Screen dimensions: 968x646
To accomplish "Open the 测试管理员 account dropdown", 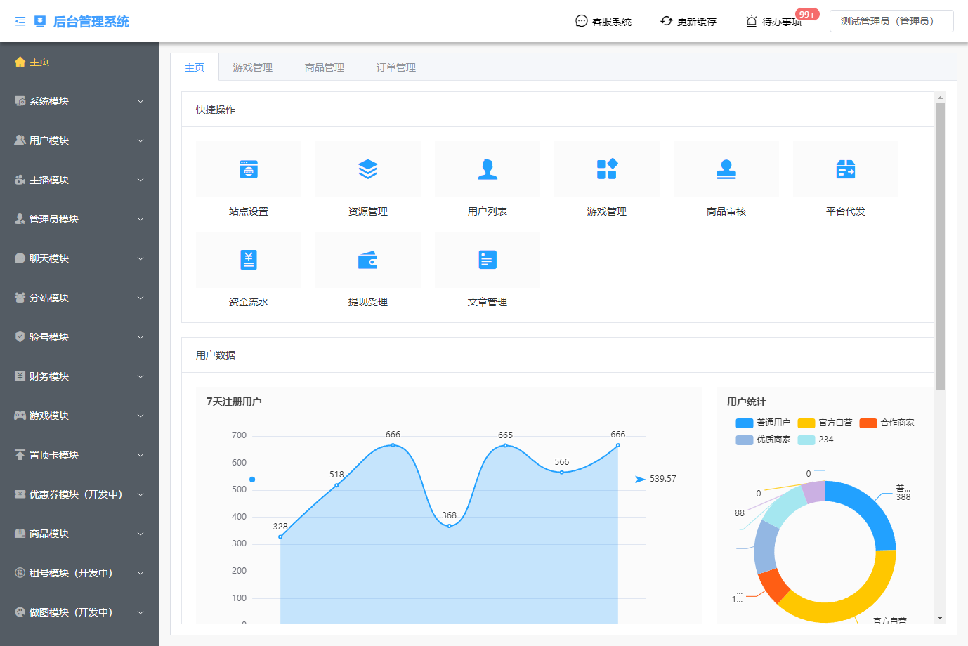I will 891,21.
